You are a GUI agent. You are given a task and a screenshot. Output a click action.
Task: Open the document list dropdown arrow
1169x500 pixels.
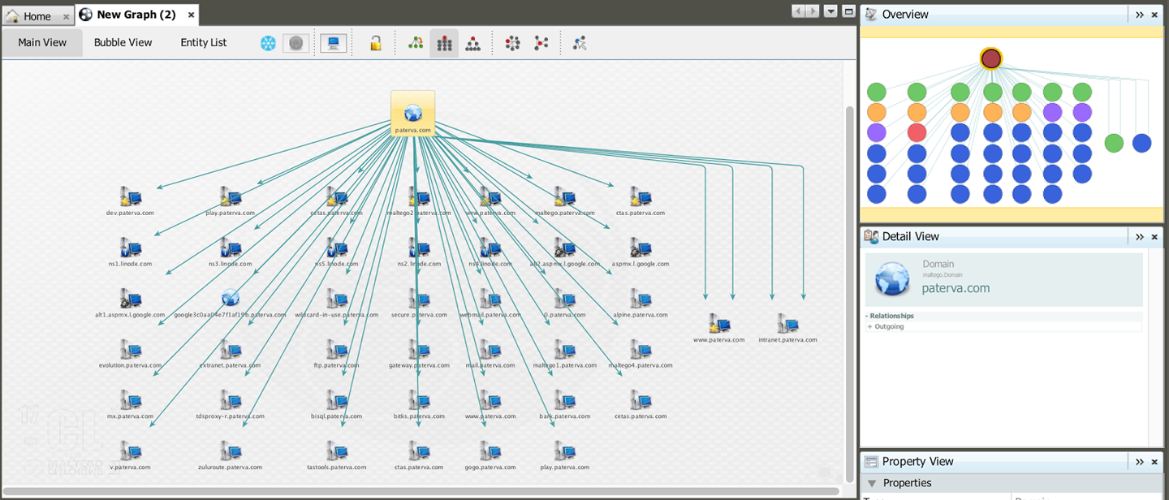click(830, 11)
